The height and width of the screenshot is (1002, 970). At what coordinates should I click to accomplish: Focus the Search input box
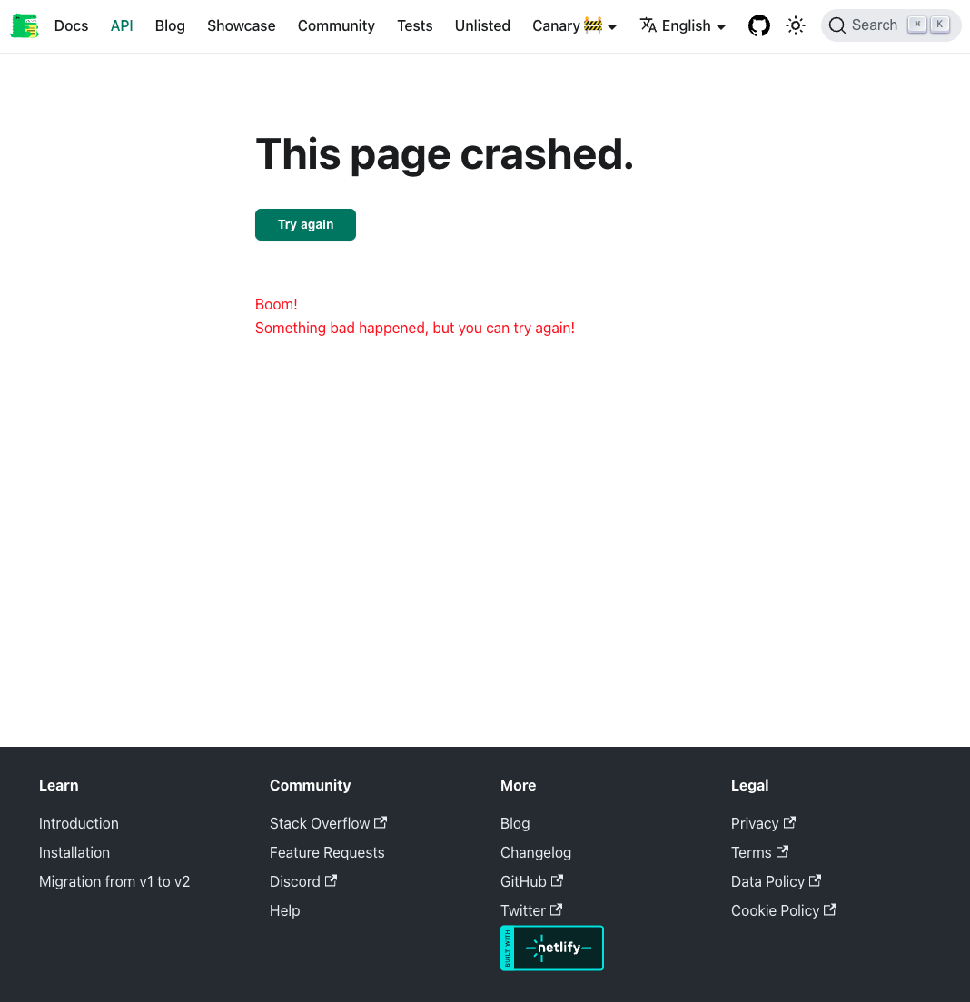pyautogui.click(x=891, y=25)
